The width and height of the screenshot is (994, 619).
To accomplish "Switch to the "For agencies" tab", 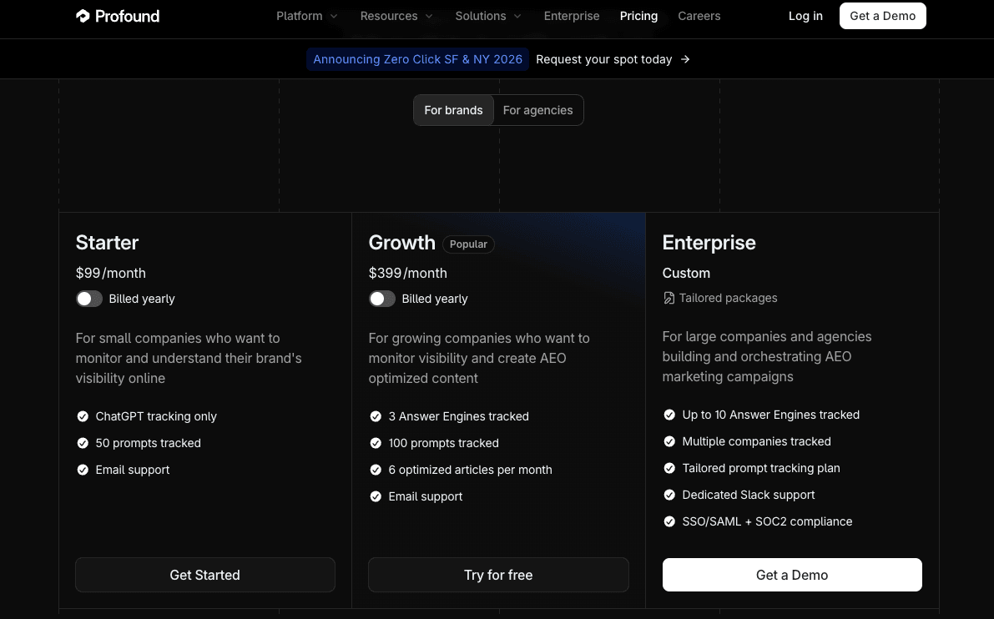I will coord(537,109).
